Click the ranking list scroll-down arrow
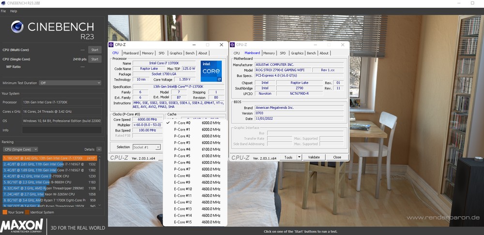 click(99, 205)
